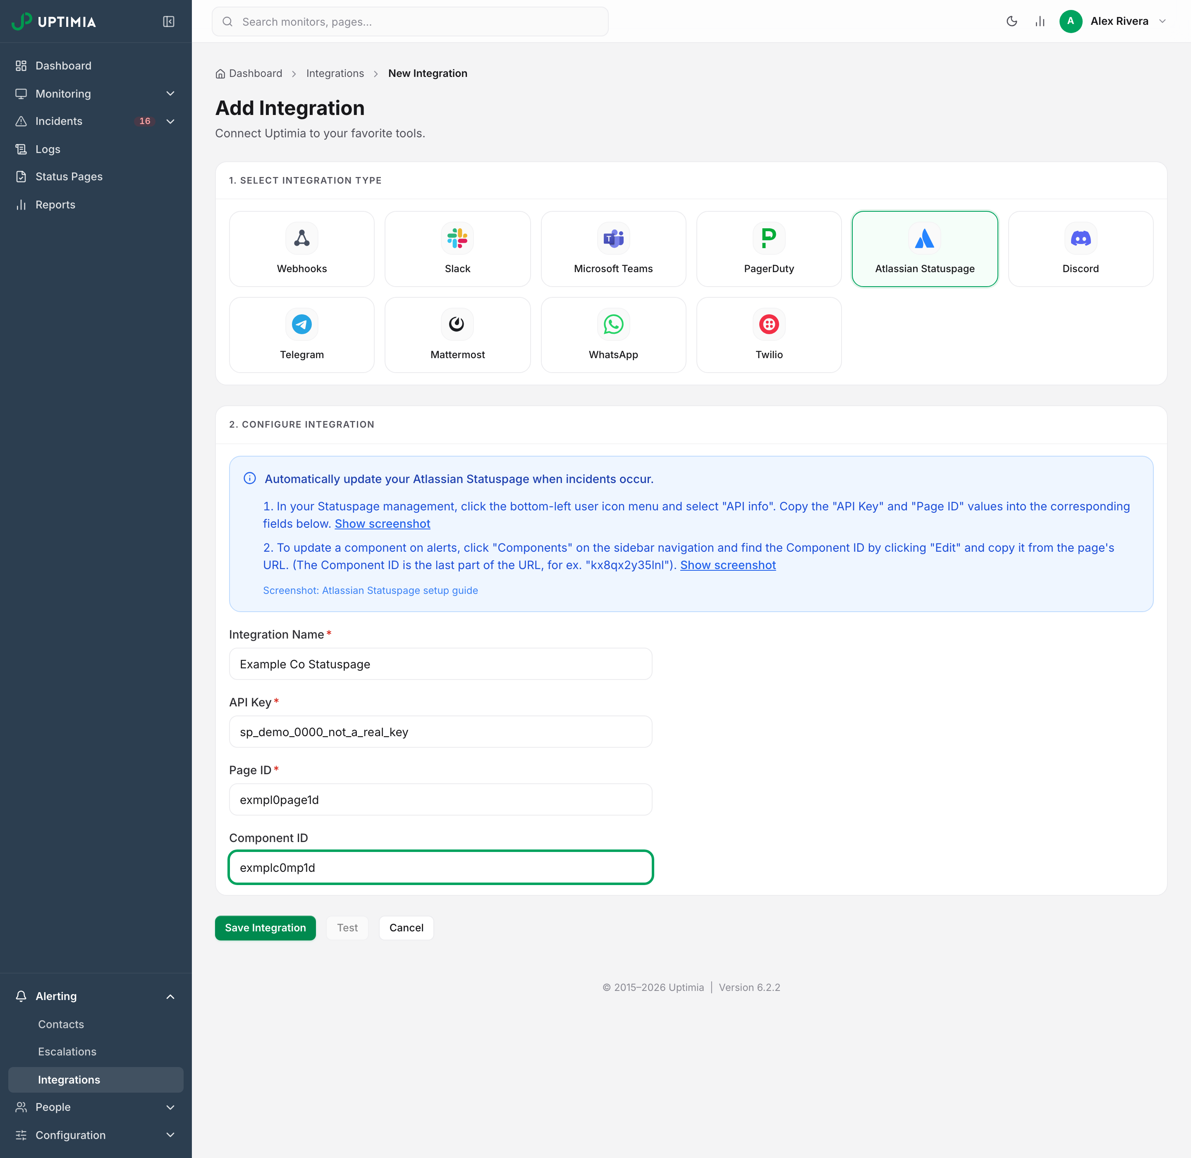This screenshot has height=1158, width=1191.
Task: Select the Telegram integration
Action: pyautogui.click(x=302, y=335)
